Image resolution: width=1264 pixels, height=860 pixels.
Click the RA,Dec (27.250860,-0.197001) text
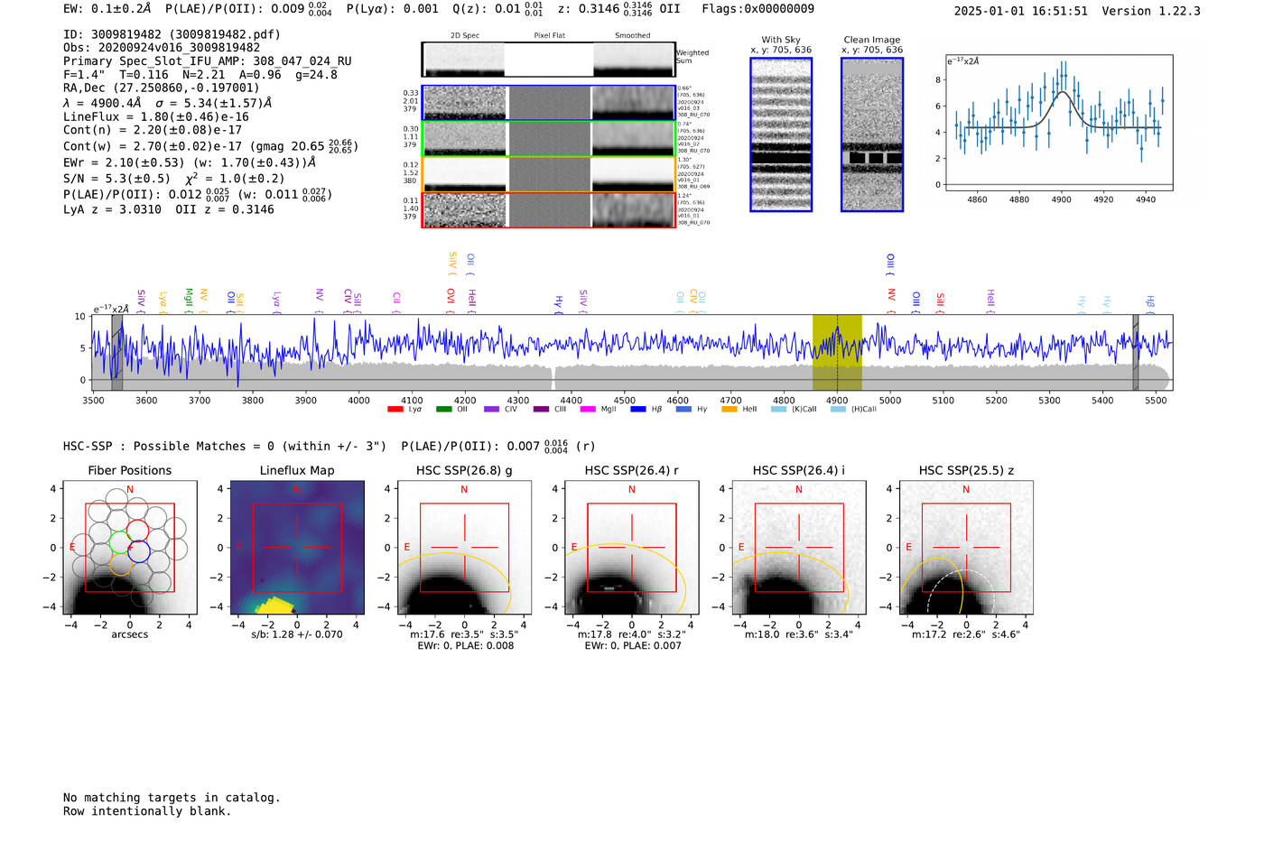point(161,88)
